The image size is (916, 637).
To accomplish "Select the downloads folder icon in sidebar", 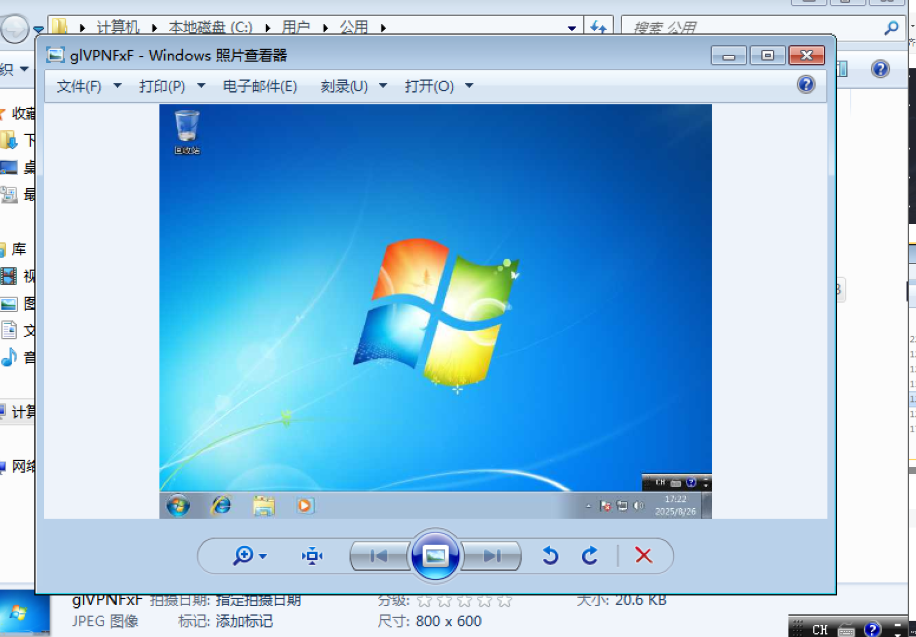I will click(x=9, y=140).
